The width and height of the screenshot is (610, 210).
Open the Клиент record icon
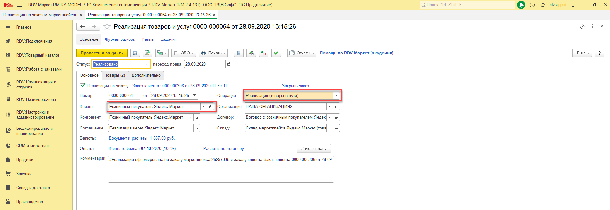point(211,107)
